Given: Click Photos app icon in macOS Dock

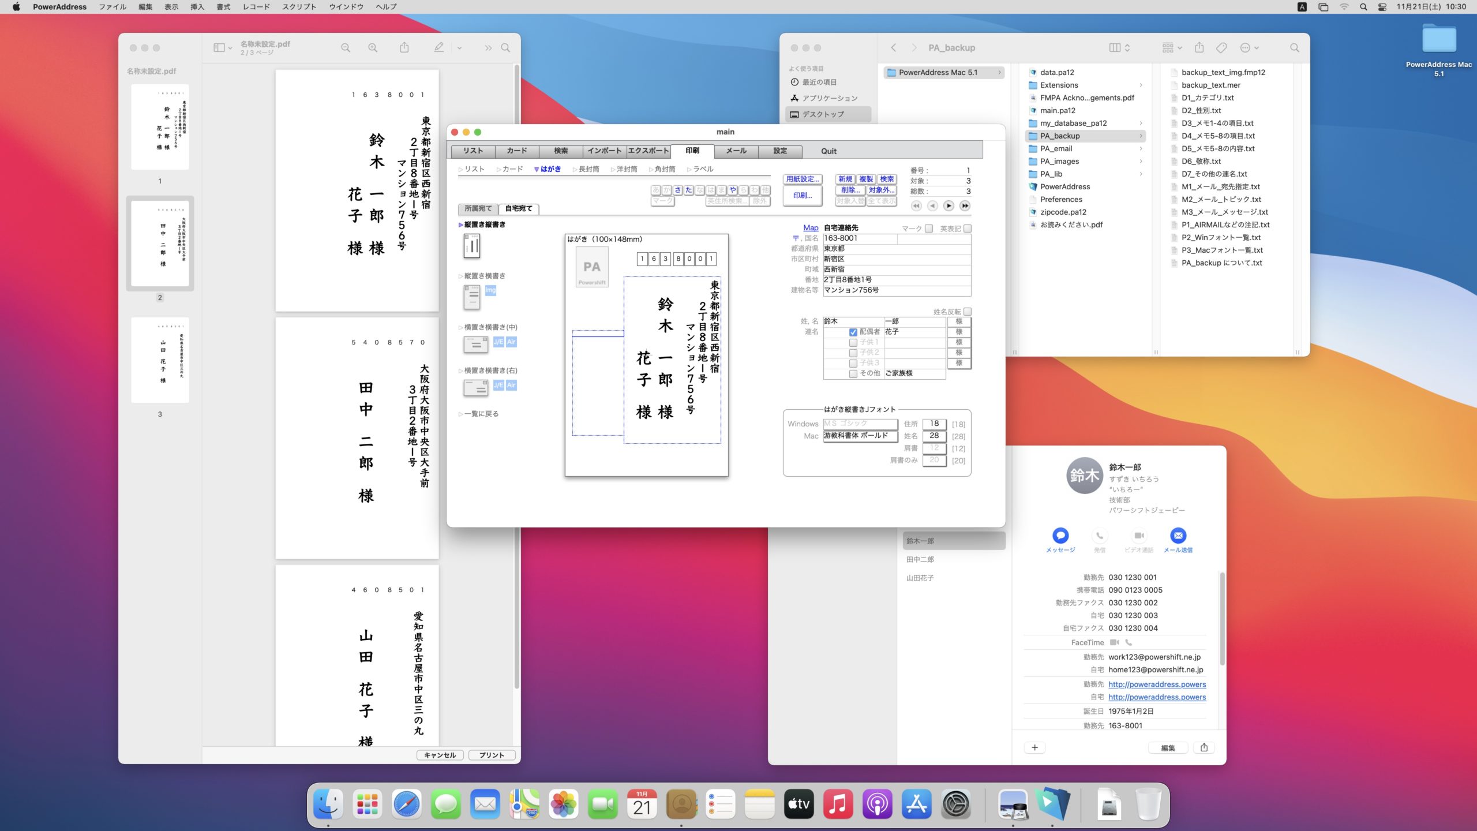Looking at the screenshot, I should tap(564, 806).
